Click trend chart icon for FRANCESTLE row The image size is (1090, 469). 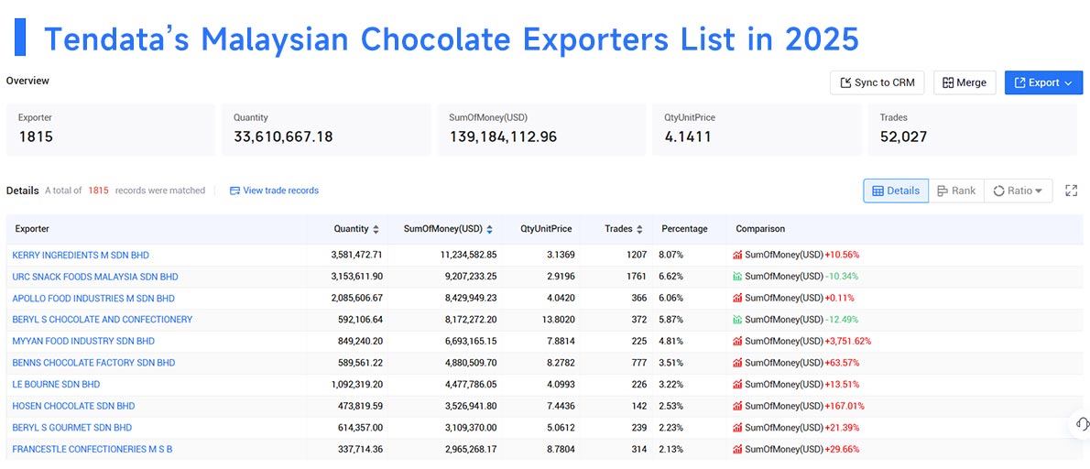click(x=737, y=449)
